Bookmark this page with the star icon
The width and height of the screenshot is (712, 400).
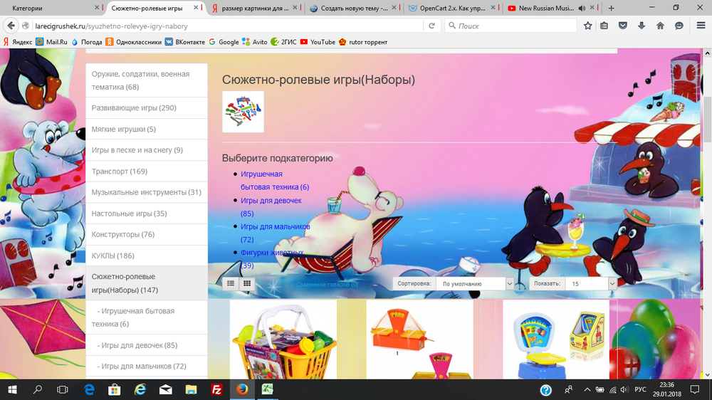(587, 26)
